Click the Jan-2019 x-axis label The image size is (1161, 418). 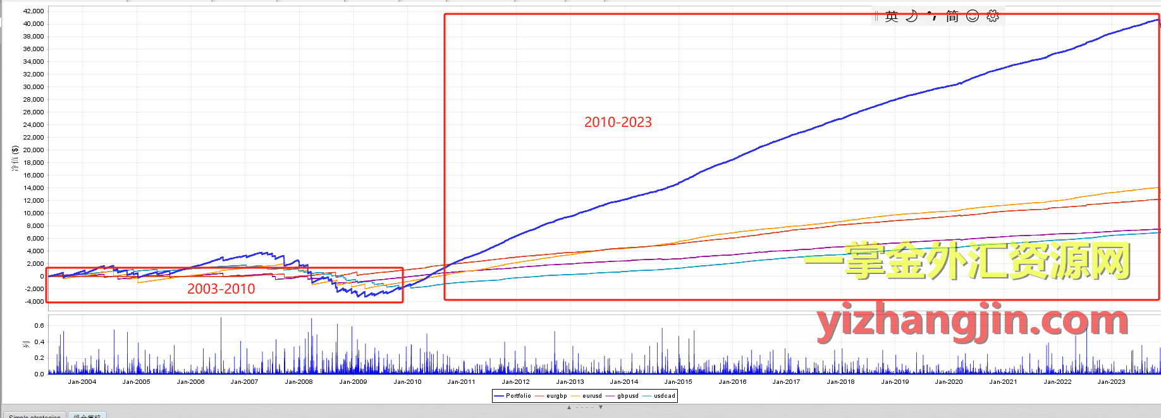click(x=895, y=382)
